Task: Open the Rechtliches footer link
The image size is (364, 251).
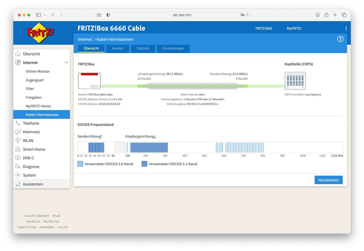Action: click(51, 221)
